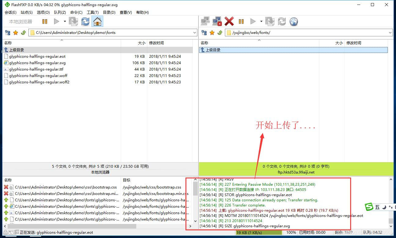Click queue scroll down arrow
Viewport: 396px width, 238px height.
(x=196, y=221)
